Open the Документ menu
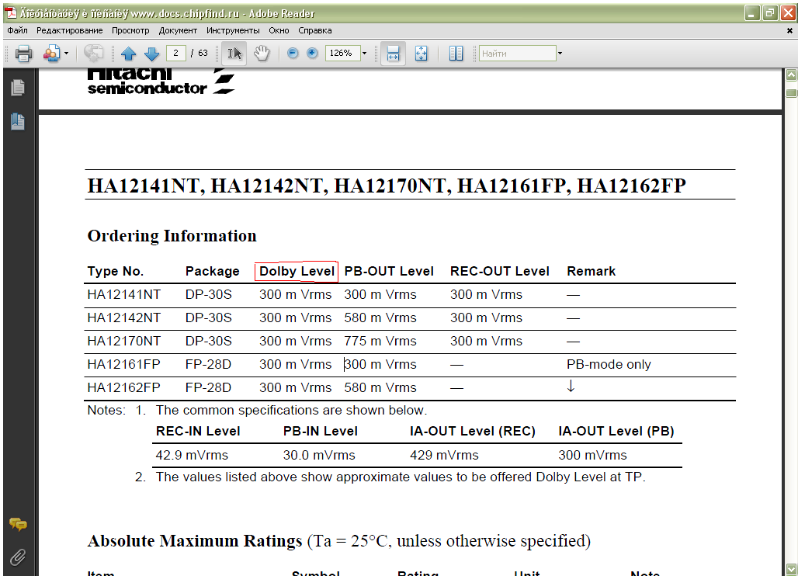This screenshot has width=798, height=576. pyautogui.click(x=178, y=30)
